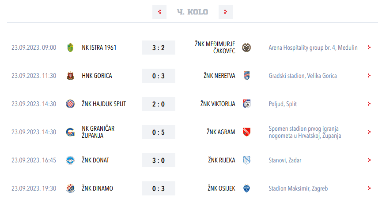Click the HNK Gorica club crest

[70, 76]
